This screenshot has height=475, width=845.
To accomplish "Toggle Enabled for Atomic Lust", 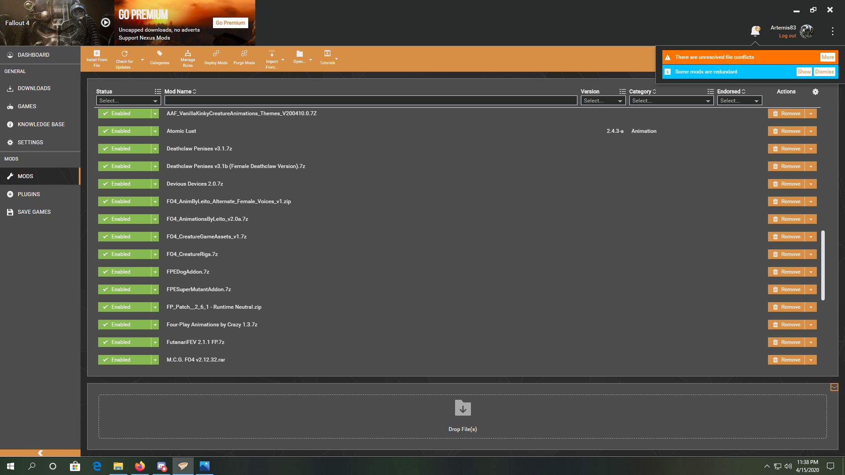I will (125, 131).
